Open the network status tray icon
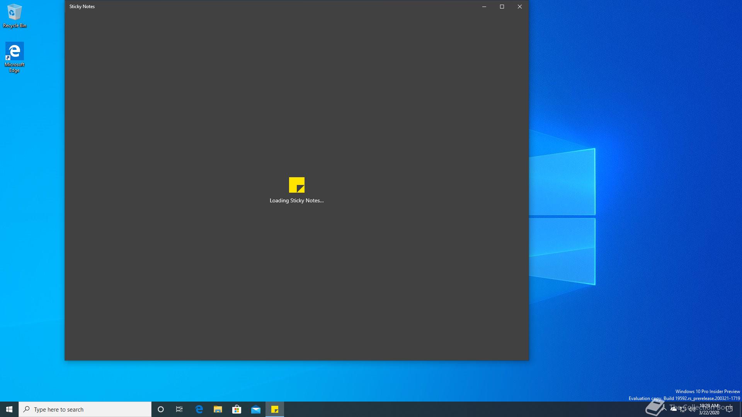The height and width of the screenshot is (417, 742). tap(683, 409)
